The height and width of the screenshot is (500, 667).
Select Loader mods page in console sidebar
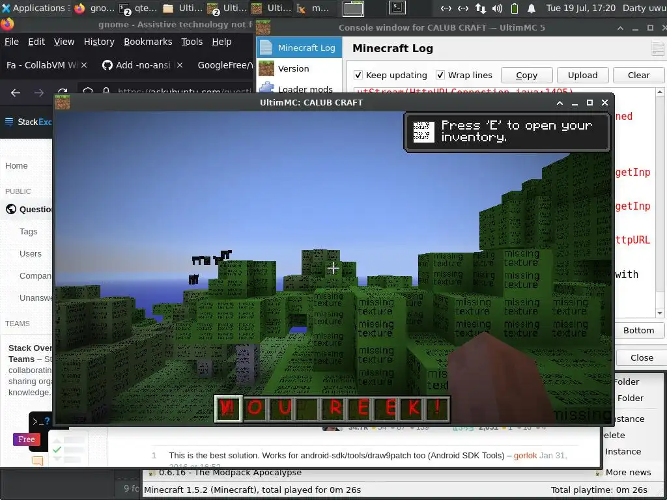299,89
